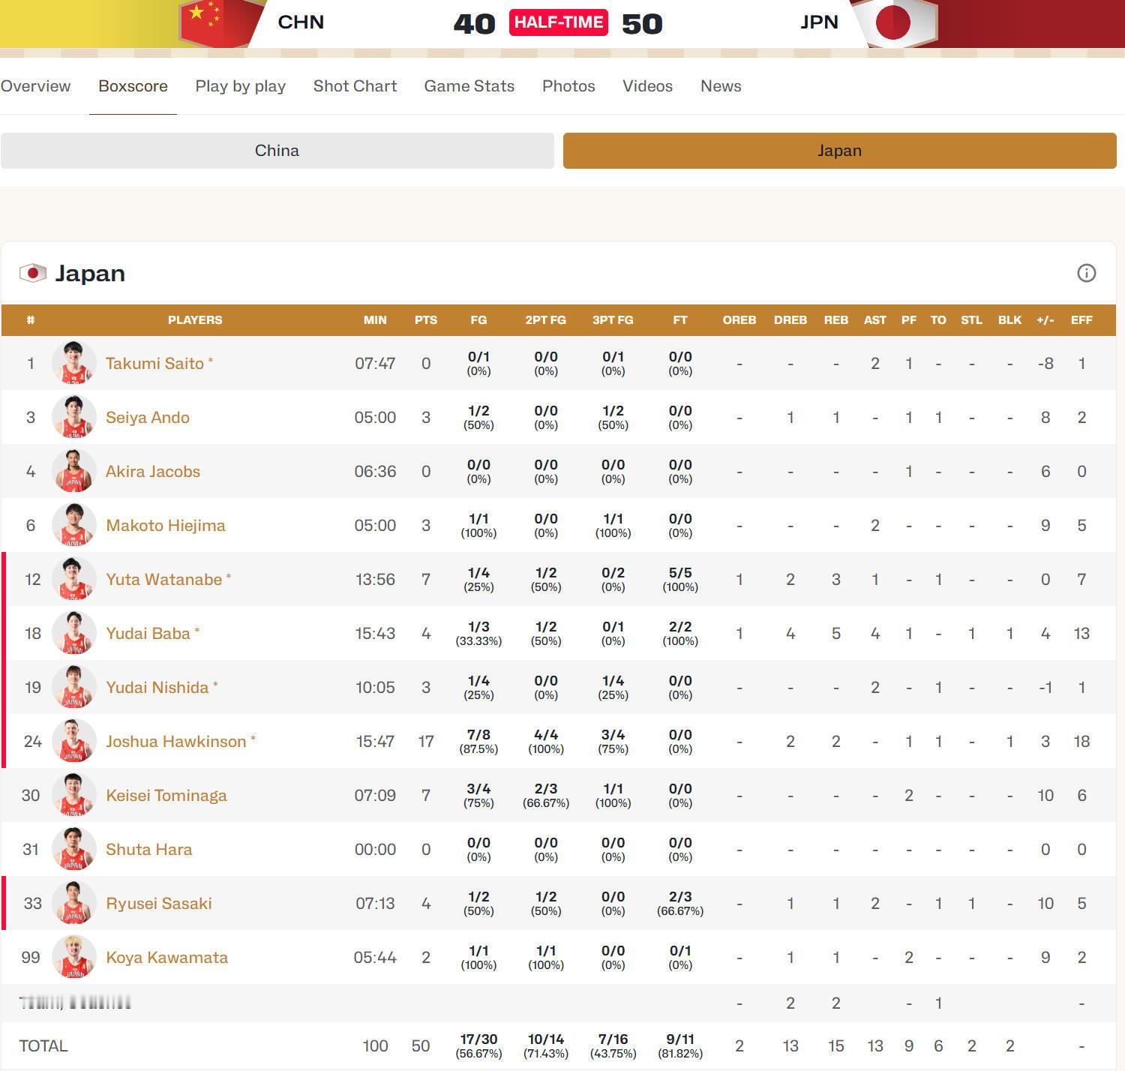Open the Ryusei Sasaki player link
The width and height of the screenshot is (1125, 1071).
coord(158,904)
